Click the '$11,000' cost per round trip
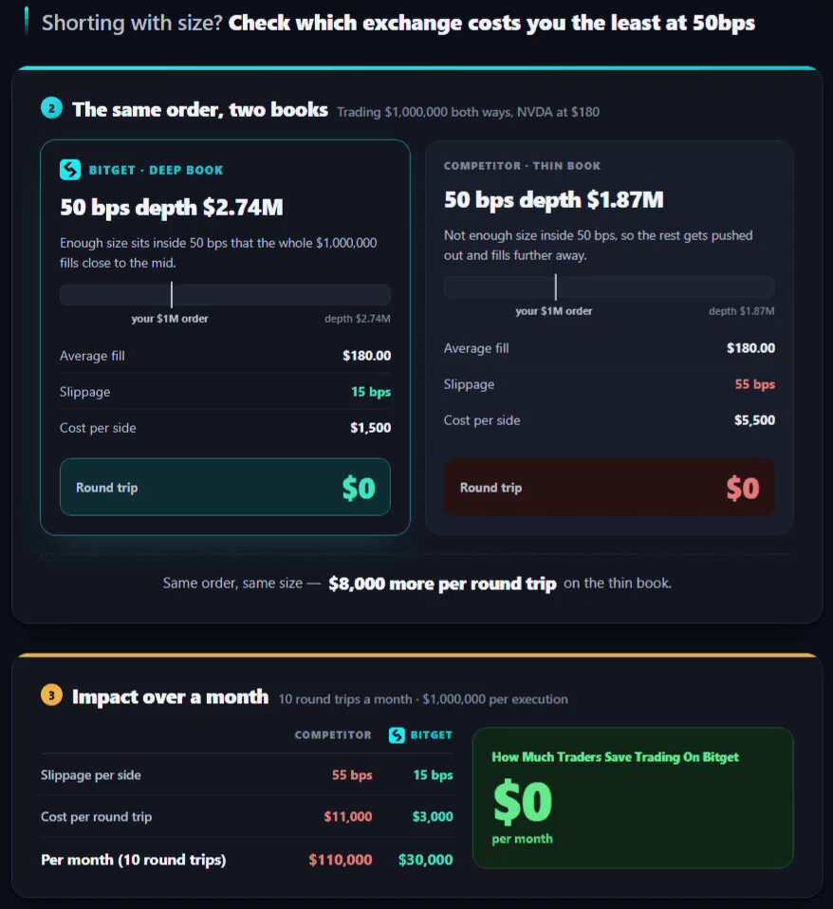This screenshot has width=833, height=909. 348,817
